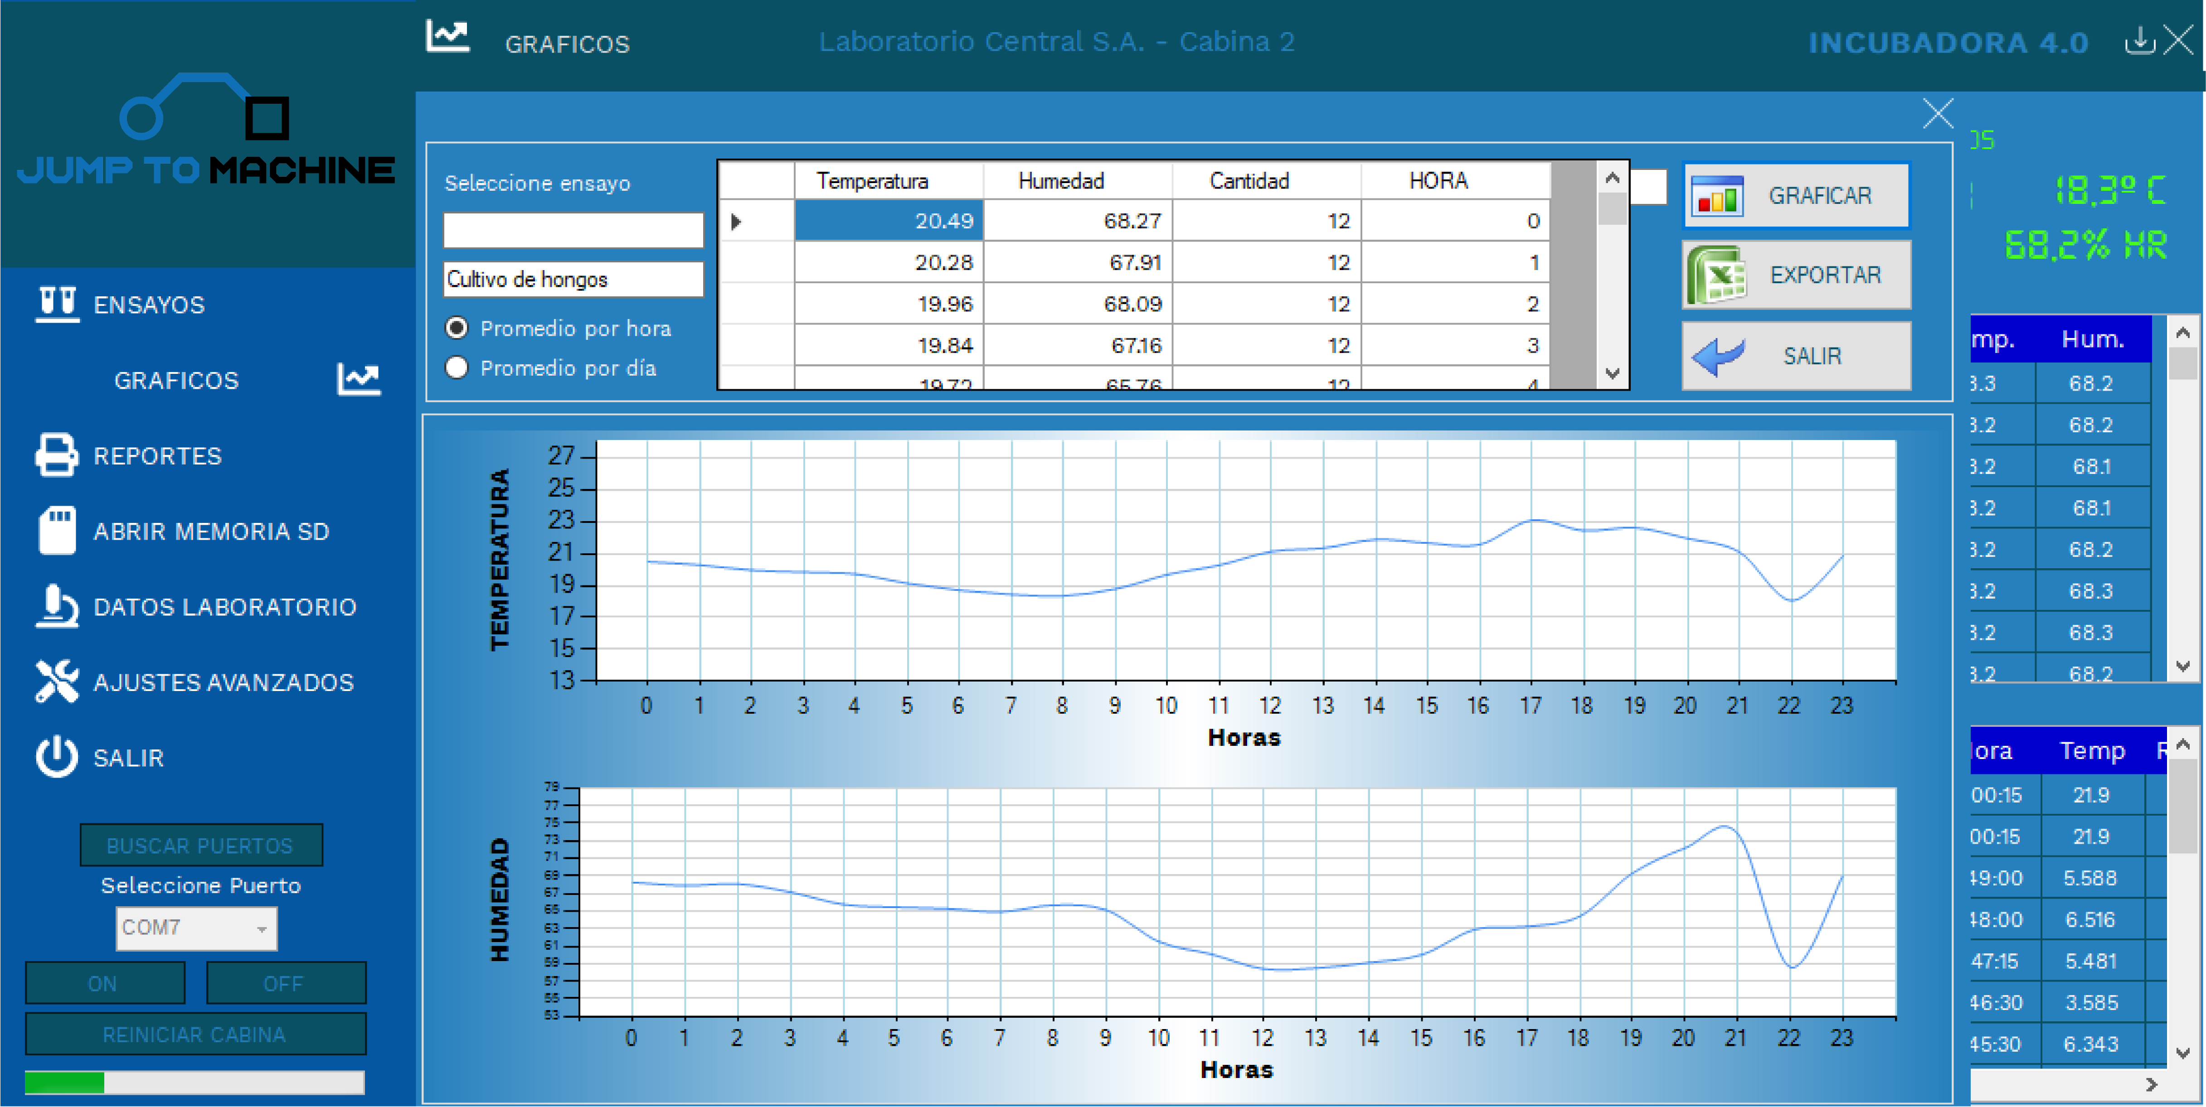Turn the cabin ON

pos(104,983)
